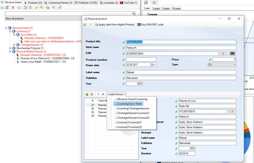Expand the Tonträgerlizenzen tree node

tap(14, 45)
